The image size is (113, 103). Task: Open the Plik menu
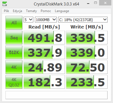(6, 11)
